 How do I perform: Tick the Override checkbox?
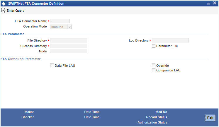pos(154,65)
